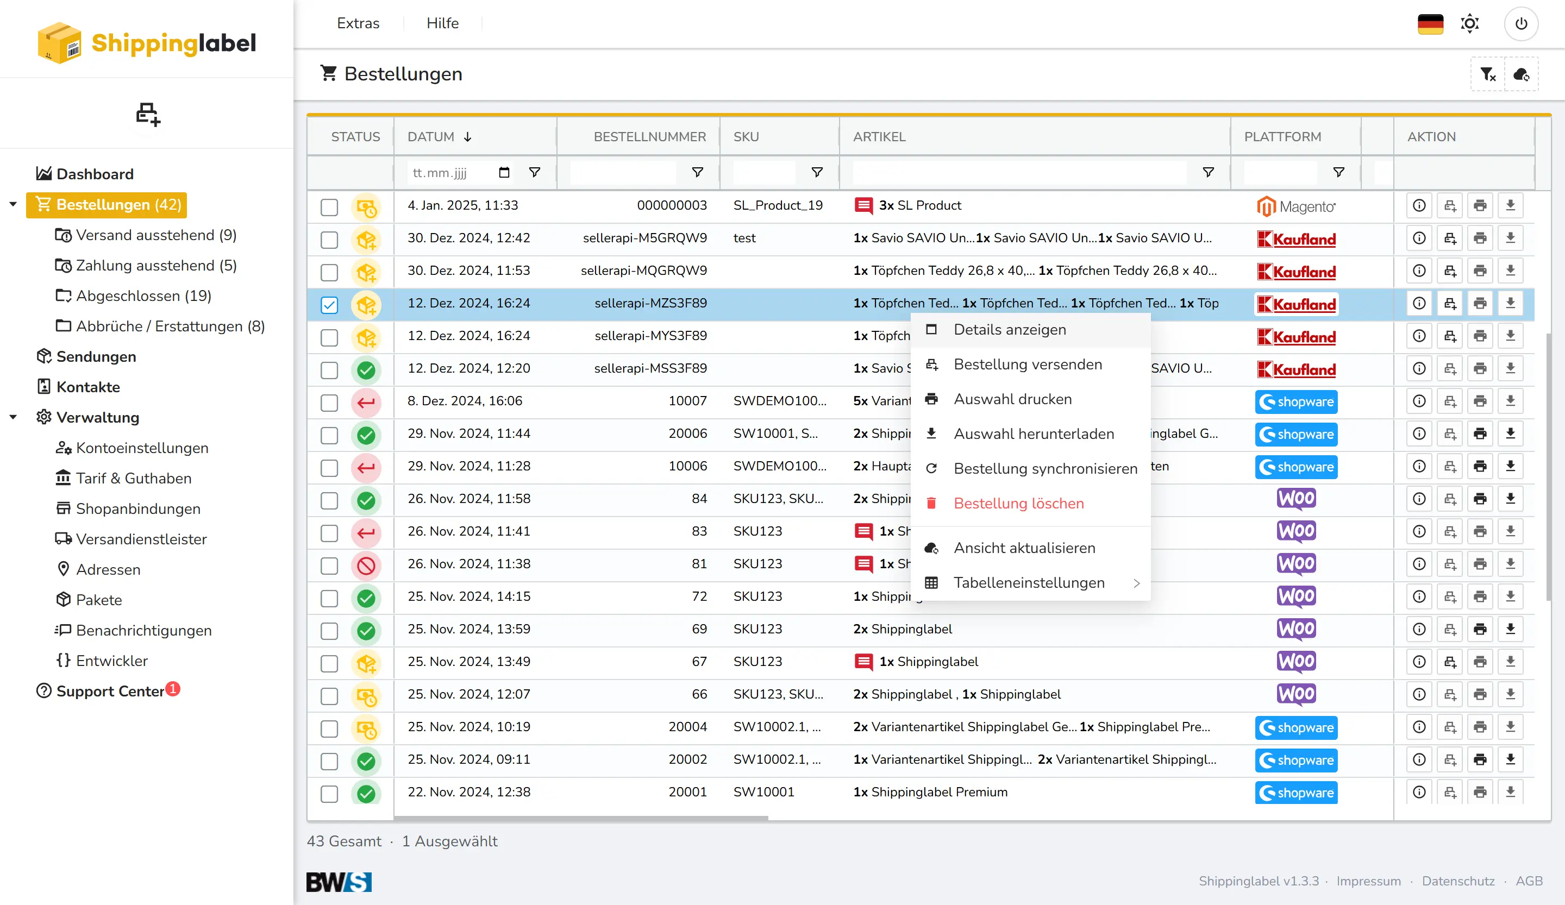This screenshot has height=905, width=1565.
Task: Check the checkbox for order 000000003
Action: coord(329,207)
